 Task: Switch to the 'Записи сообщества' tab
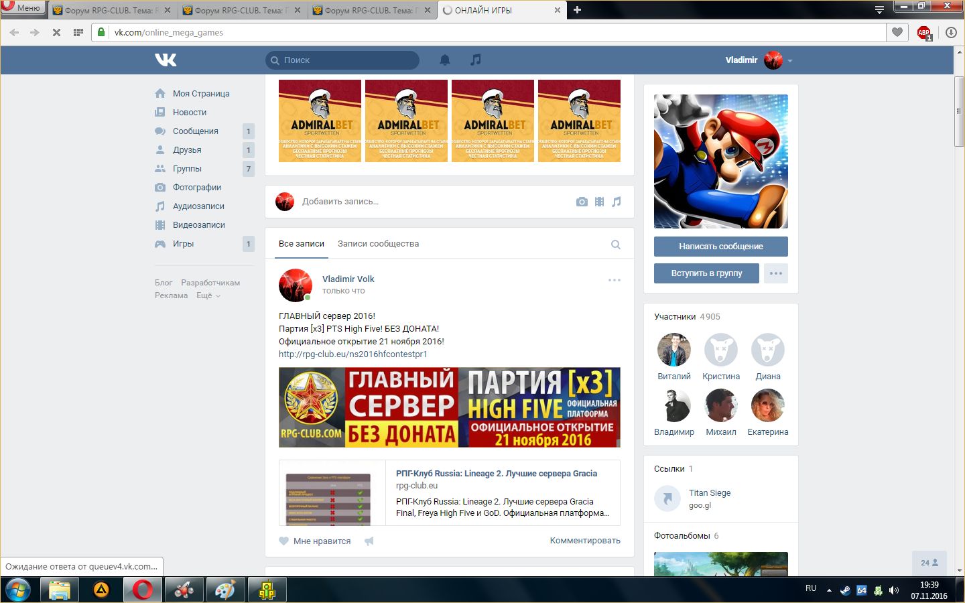tap(378, 244)
